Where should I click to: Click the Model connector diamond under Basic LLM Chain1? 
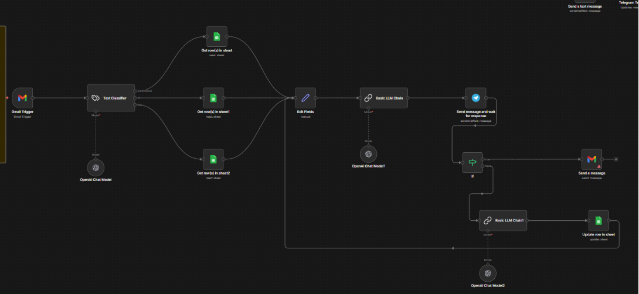(x=488, y=231)
